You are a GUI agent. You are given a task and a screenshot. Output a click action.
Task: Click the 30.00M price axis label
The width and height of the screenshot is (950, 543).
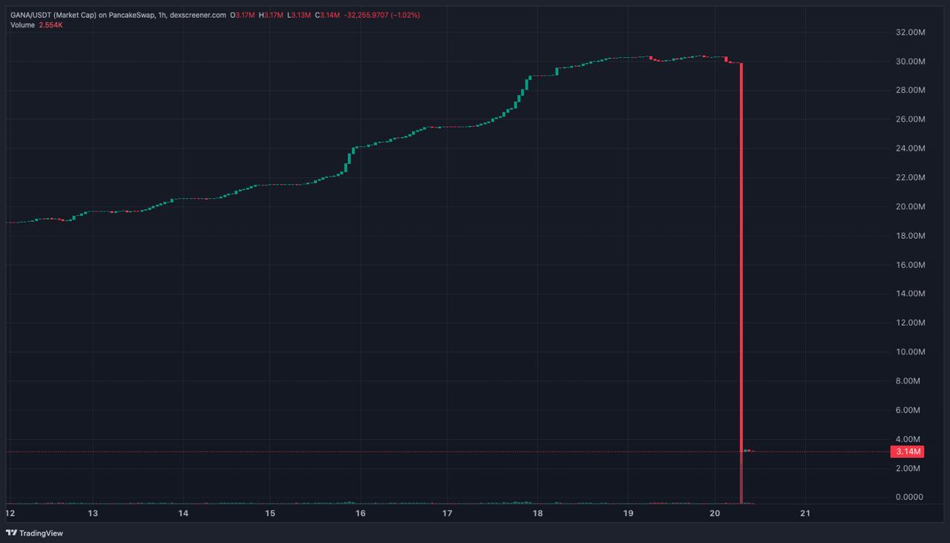click(910, 62)
